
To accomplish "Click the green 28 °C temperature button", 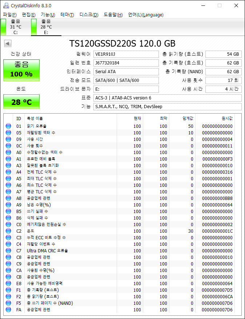I will [21, 102].
